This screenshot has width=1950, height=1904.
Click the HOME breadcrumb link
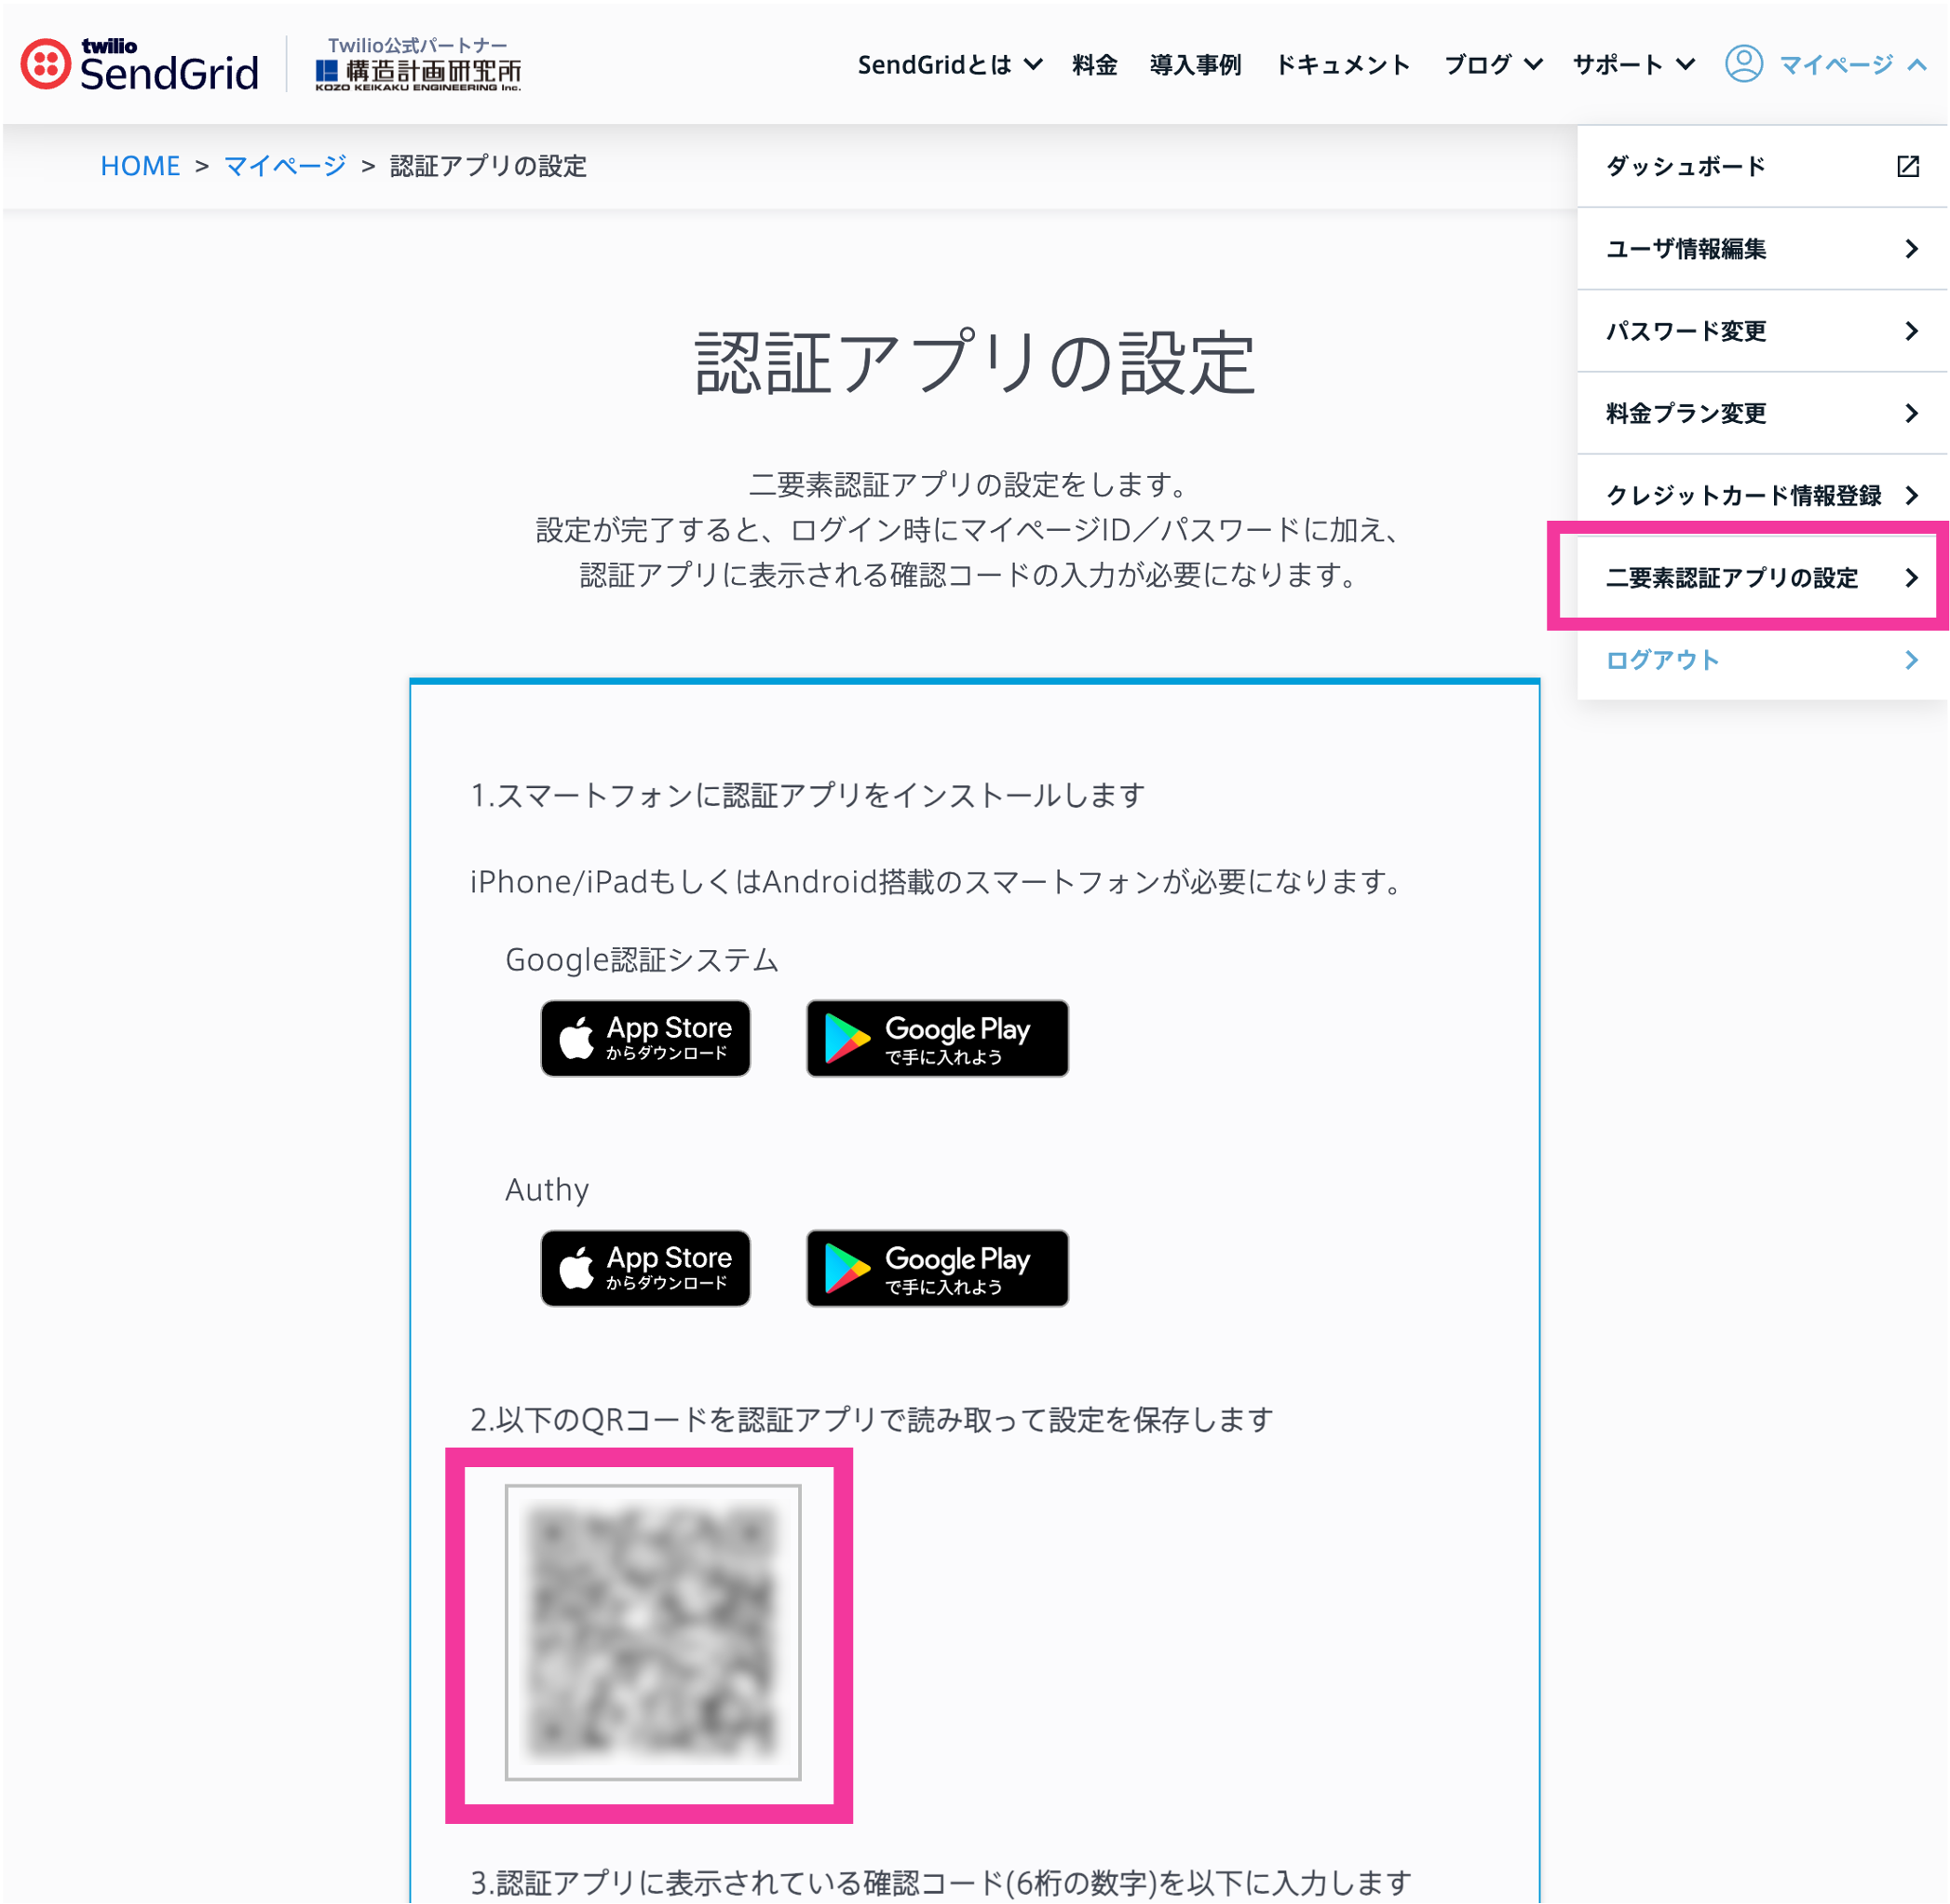pyautogui.click(x=140, y=166)
